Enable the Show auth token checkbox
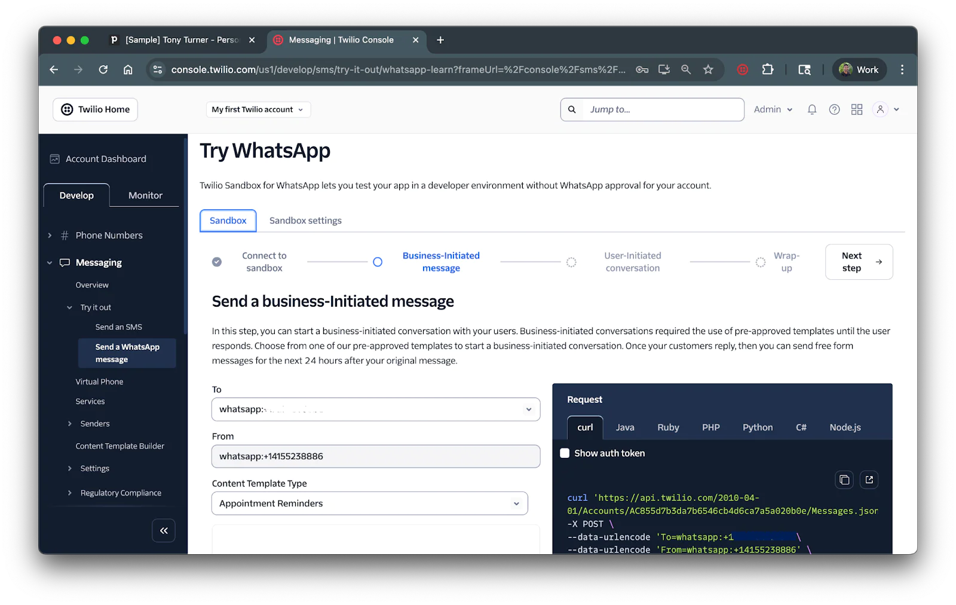Viewport: 956px width, 605px height. 564,453
